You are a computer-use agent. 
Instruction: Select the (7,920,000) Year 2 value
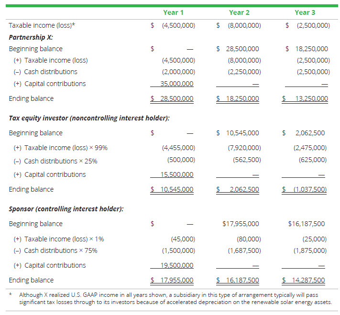[x=244, y=148]
